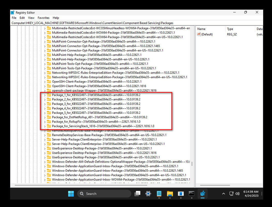Click folder icon of OpenSSH-Client-Package 10.0.22621.1616

[x=49, y=86]
